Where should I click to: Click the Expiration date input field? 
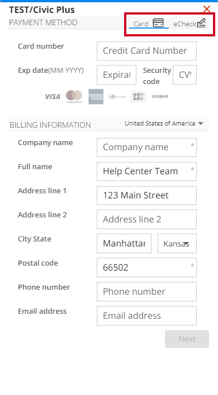pos(116,75)
